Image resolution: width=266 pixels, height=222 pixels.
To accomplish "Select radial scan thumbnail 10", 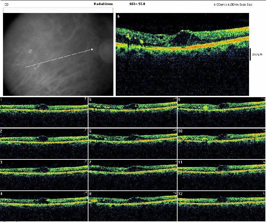I will [x=222, y=143].
